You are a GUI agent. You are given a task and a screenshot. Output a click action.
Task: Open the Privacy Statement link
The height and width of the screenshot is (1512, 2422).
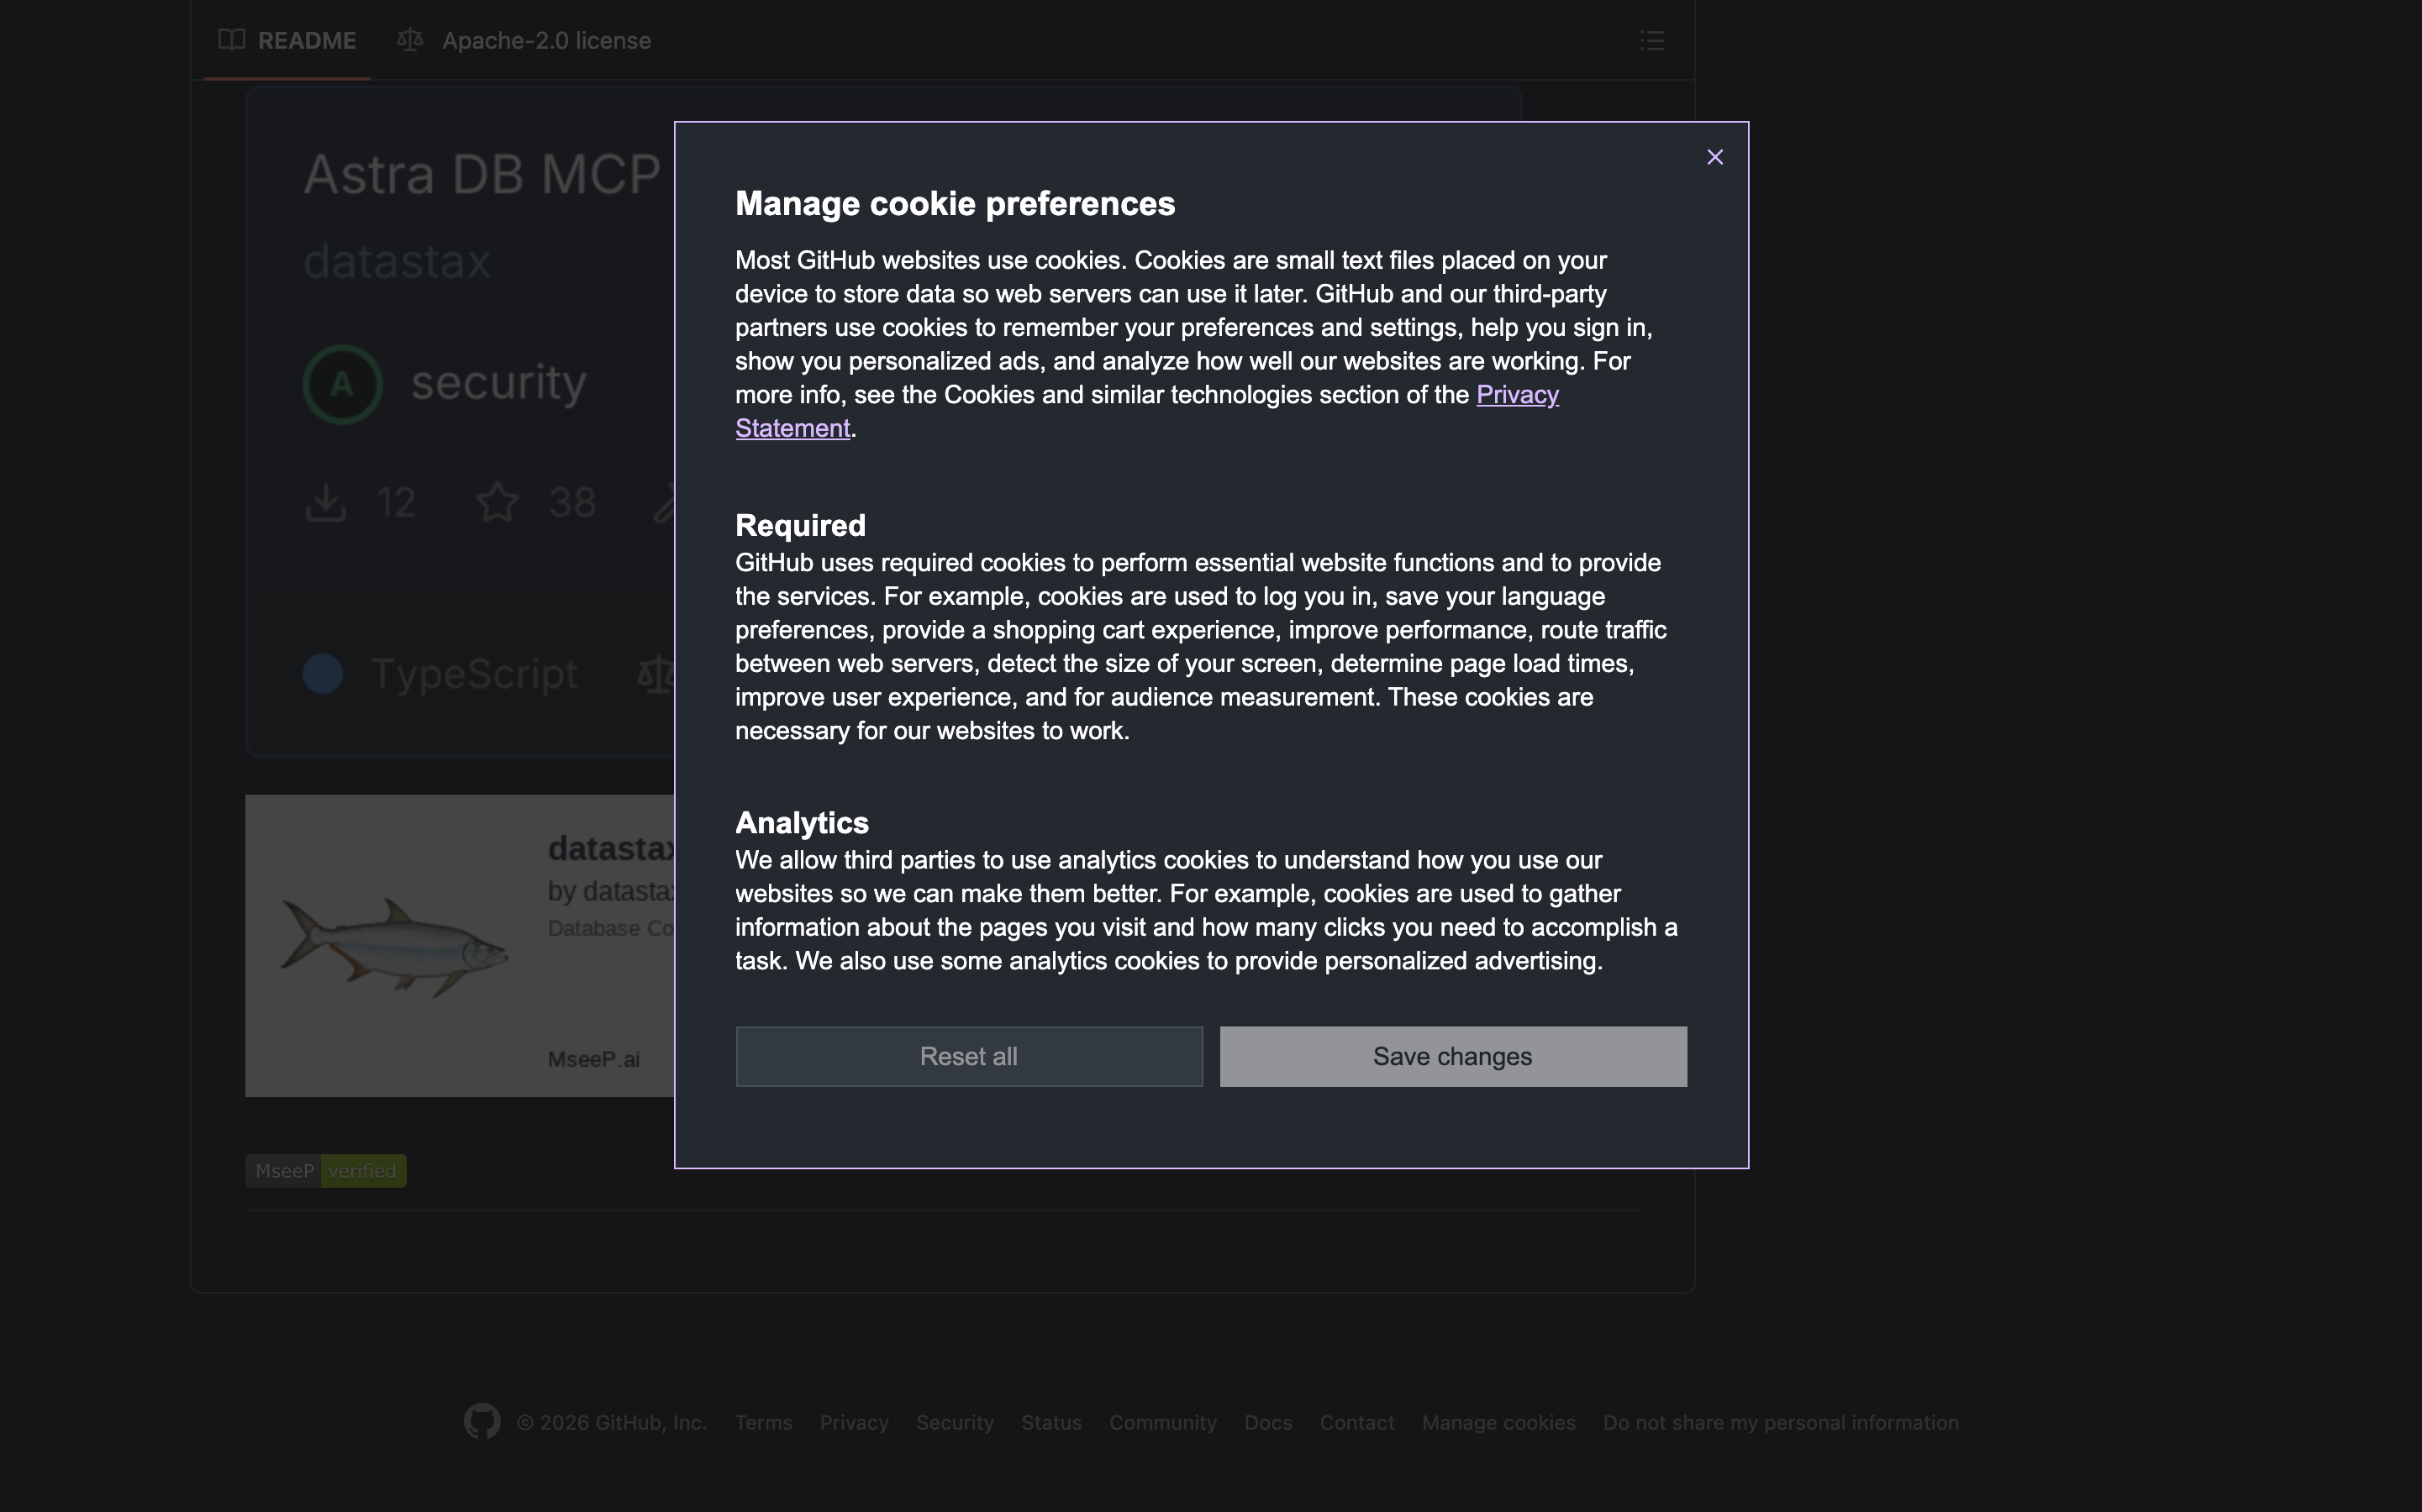(1517, 395)
